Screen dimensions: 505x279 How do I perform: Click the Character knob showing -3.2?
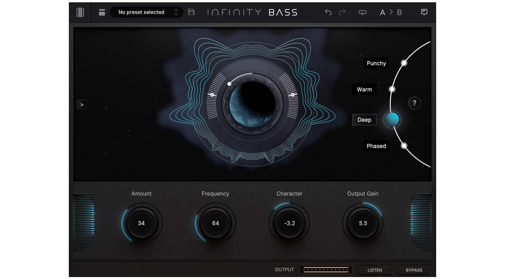point(289,223)
